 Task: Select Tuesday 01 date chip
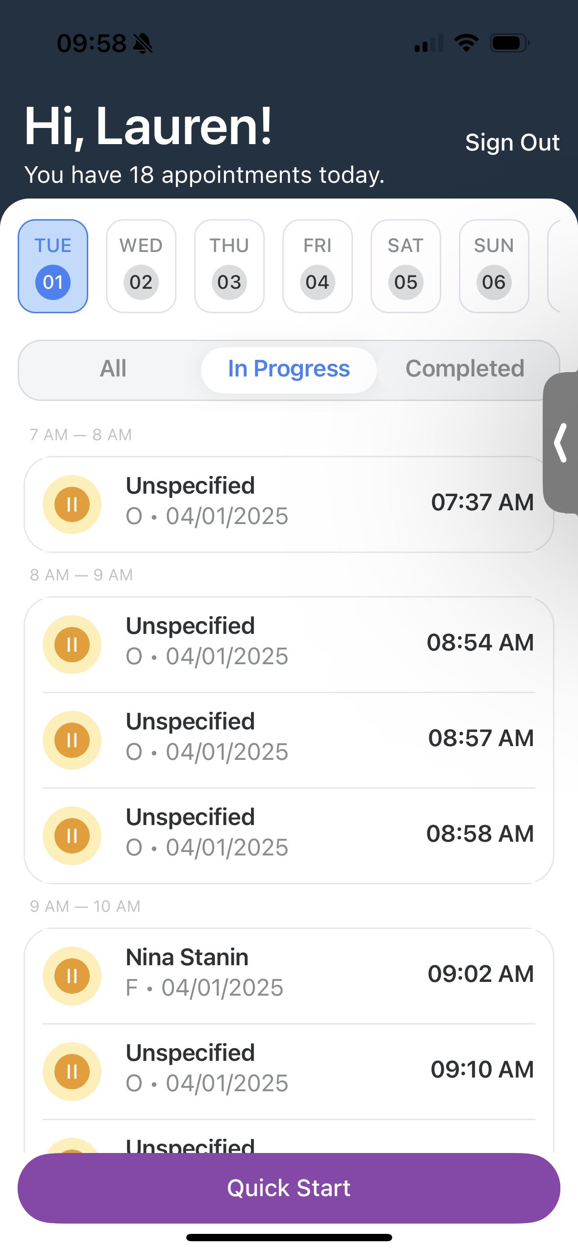(x=53, y=266)
